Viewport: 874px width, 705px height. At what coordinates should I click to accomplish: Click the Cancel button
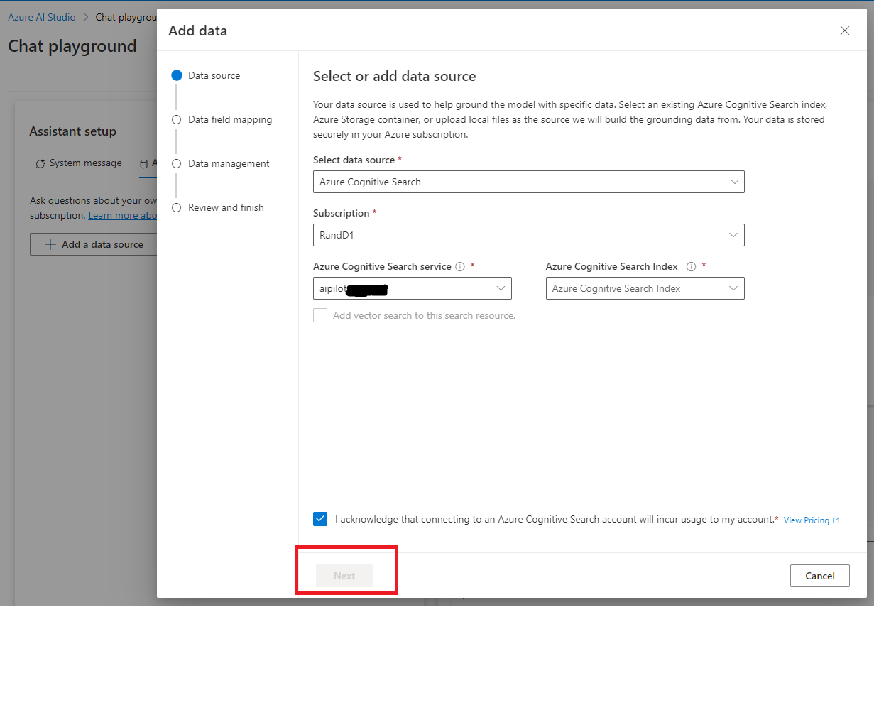[x=819, y=576]
